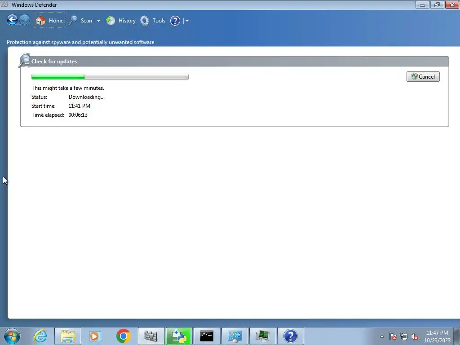Expand the help options dropdown arrow
The width and height of the screenshot is (460, 345).
[x=187, y=21]
